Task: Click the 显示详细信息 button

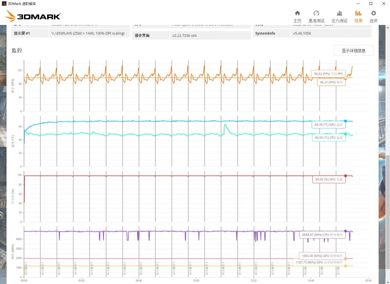Action: (x=354, y=51)
